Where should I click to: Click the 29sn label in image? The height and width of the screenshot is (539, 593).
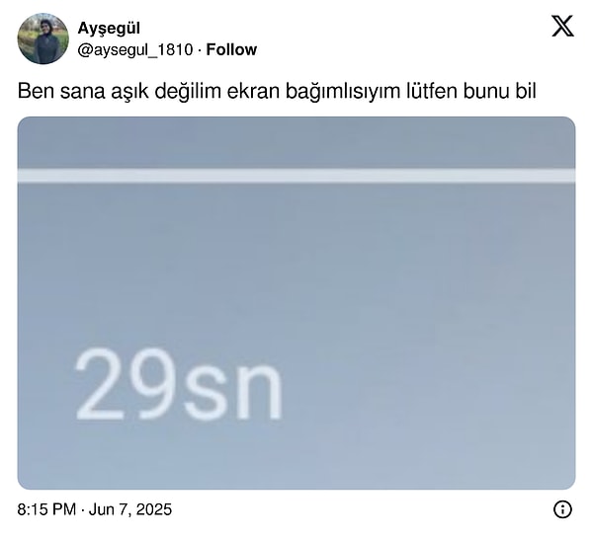[179, 384]
